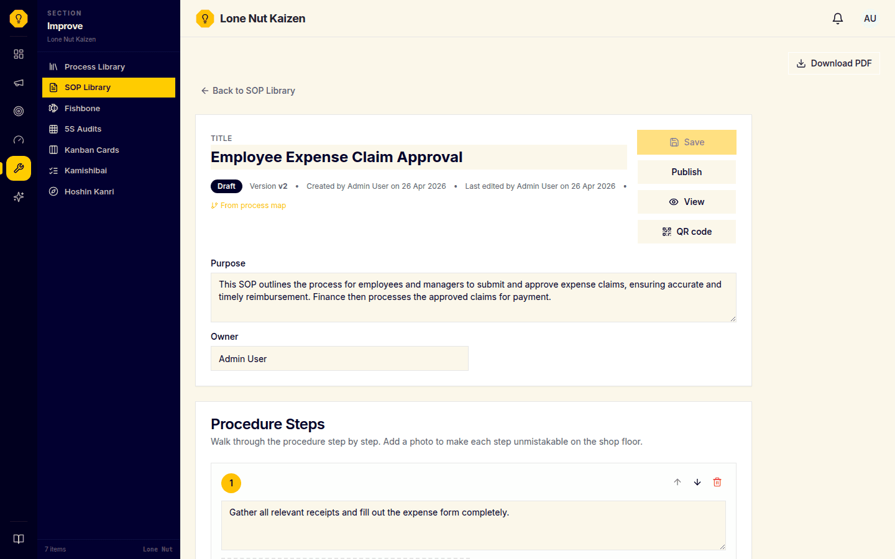Open the QR code button
This screenshot has width=895, height=559.
[x=687, y=232]
